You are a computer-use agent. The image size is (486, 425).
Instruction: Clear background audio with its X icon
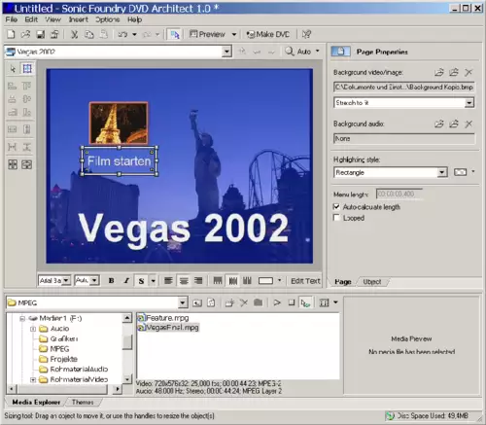coord(469,124)
